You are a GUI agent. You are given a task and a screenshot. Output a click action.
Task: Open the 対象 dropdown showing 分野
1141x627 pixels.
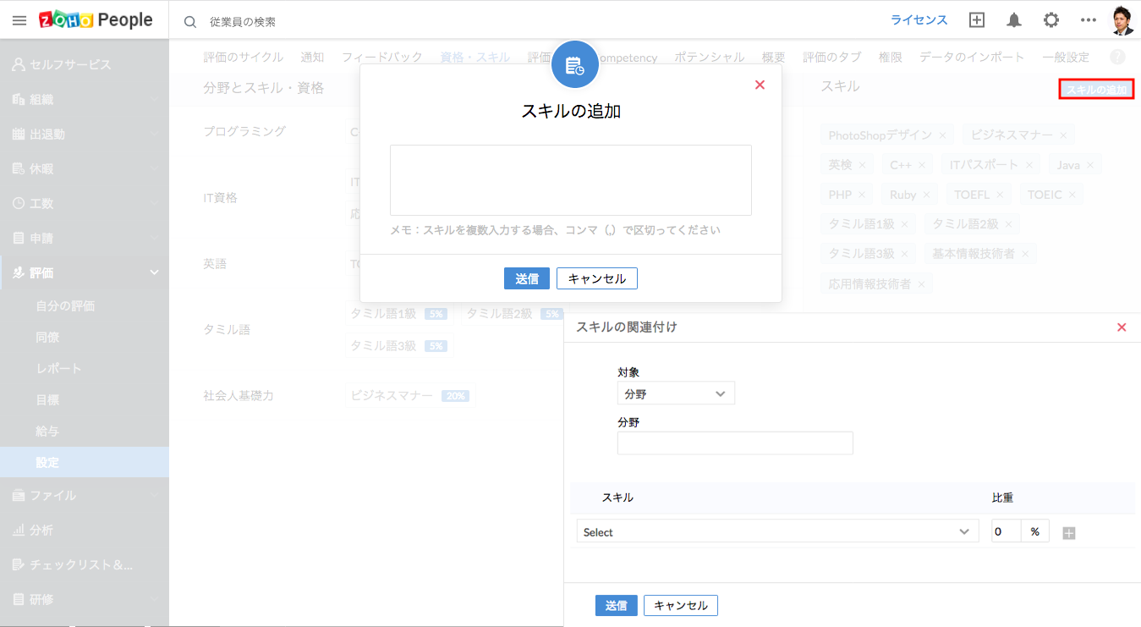tap(676, 393)
